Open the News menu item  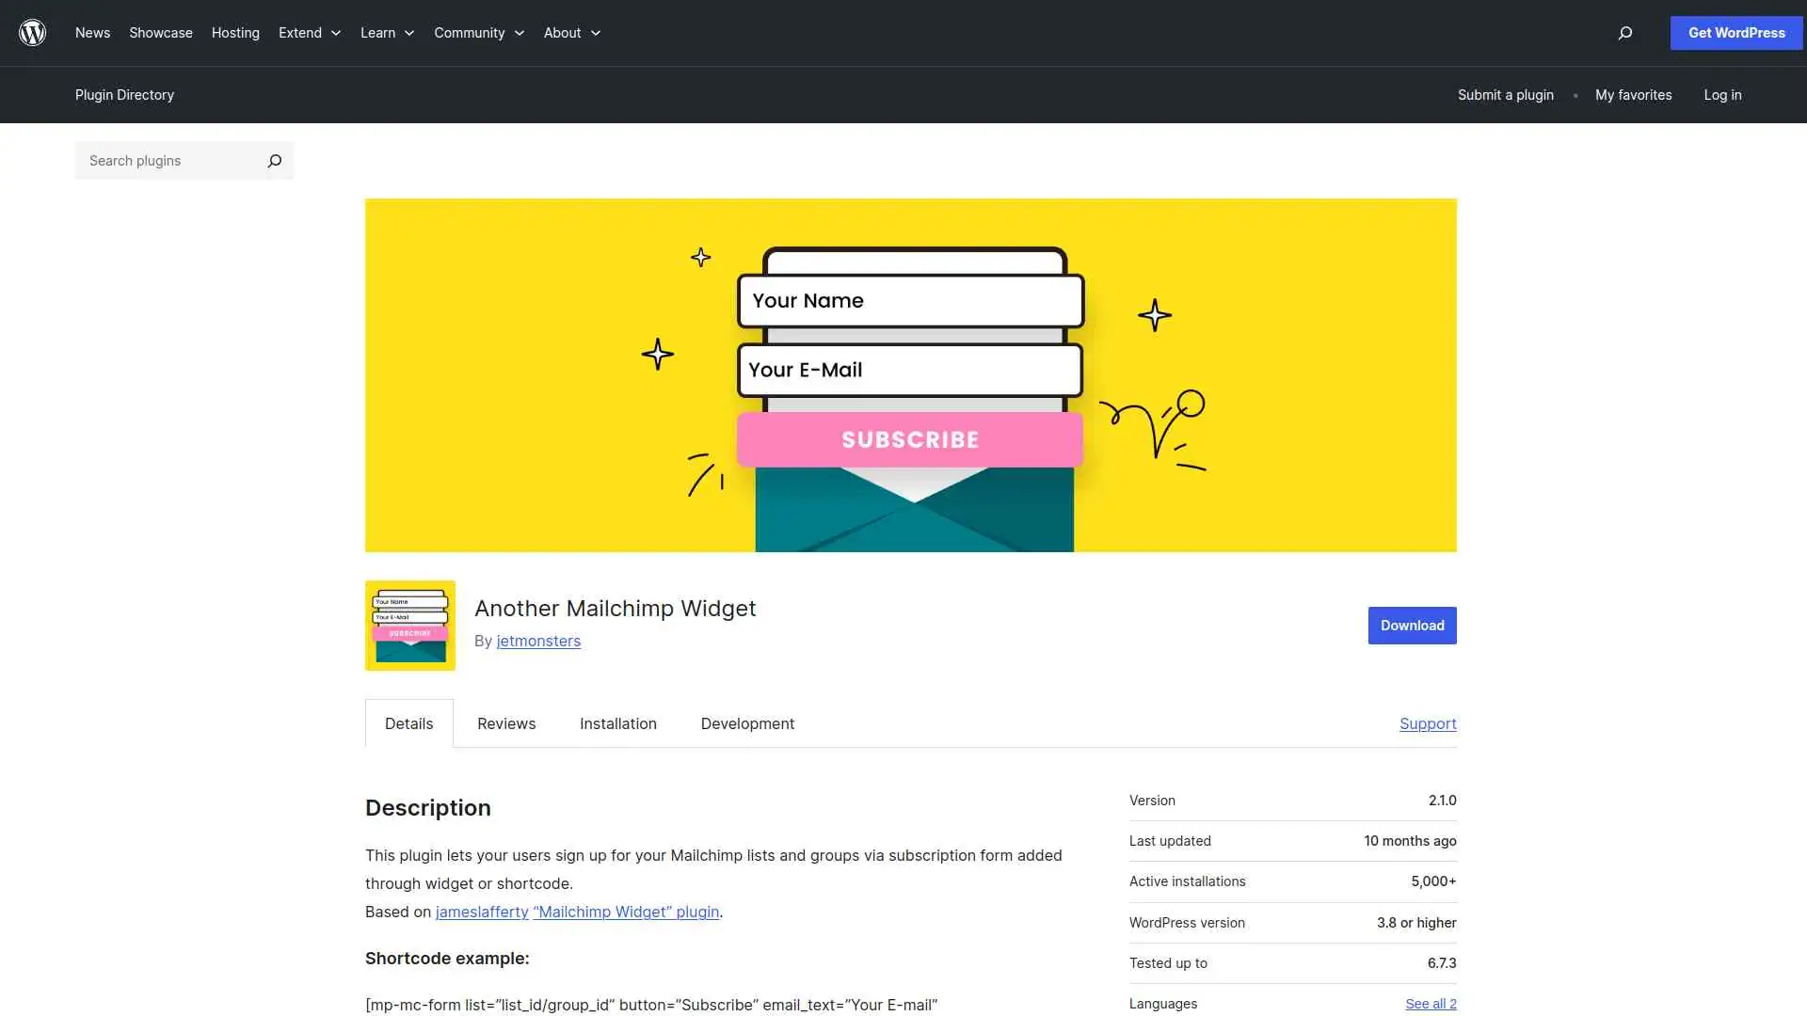click(92, 33)
